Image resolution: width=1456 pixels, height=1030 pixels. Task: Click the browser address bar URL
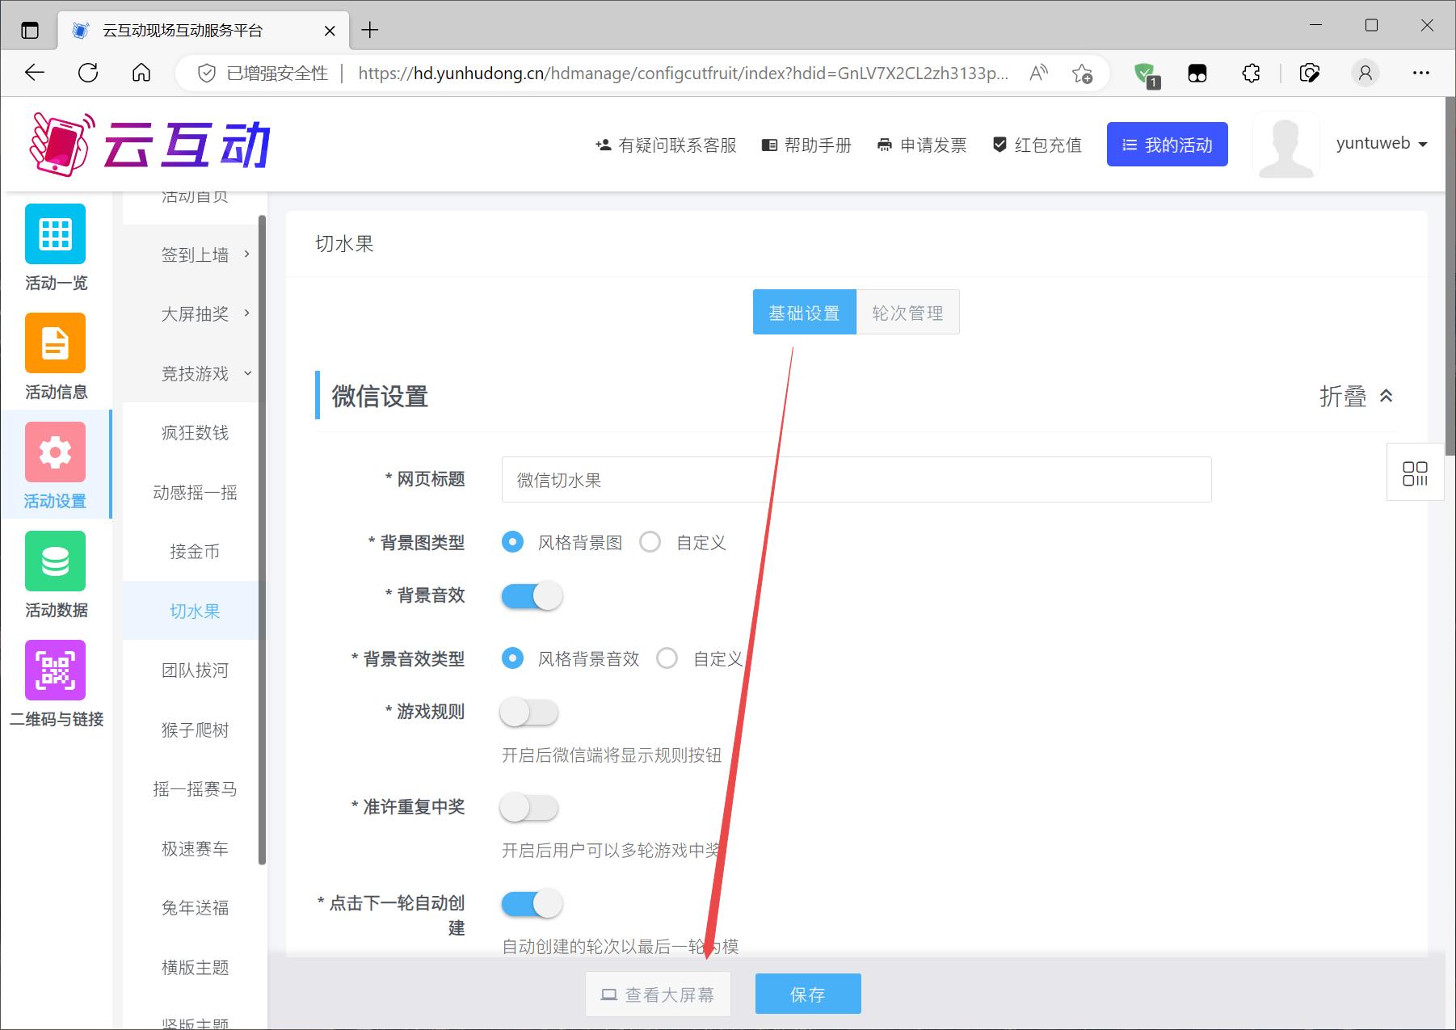click(x=683, y=74)
